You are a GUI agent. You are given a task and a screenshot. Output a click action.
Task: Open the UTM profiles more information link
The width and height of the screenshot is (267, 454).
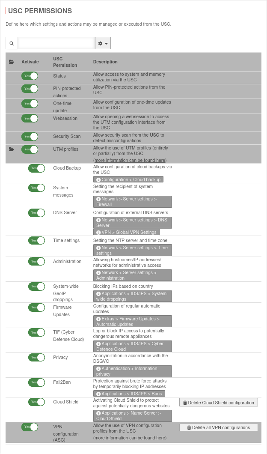[x=130, y=160]
